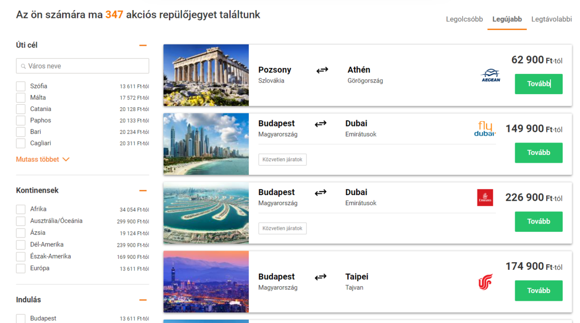Focus the Város neve search field
Viewport: 580px width, 323px height.
click(x=83, y=66)
